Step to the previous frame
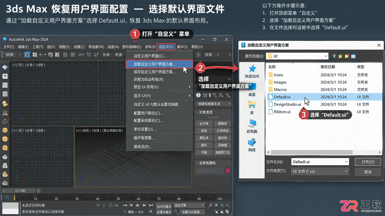Viewport: 385px width, 216px height. 131,205
